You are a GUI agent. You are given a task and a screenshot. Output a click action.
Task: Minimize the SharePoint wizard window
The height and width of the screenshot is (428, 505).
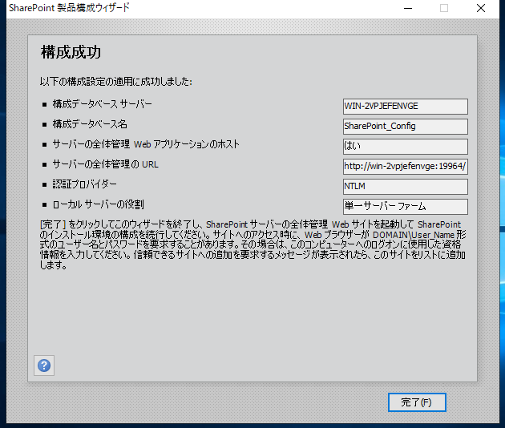(x=408, y=8)
